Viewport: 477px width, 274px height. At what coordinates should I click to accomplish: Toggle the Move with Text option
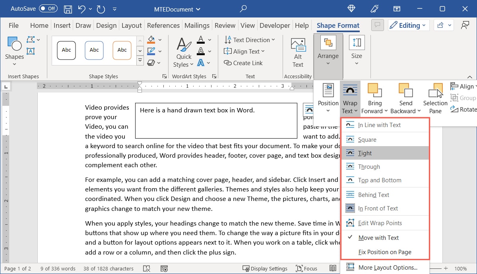coord(378,237)
